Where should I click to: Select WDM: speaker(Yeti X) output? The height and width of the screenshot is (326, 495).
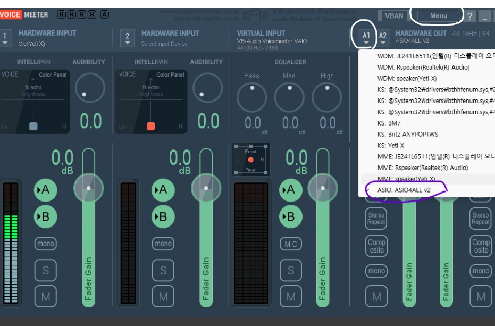407,78
